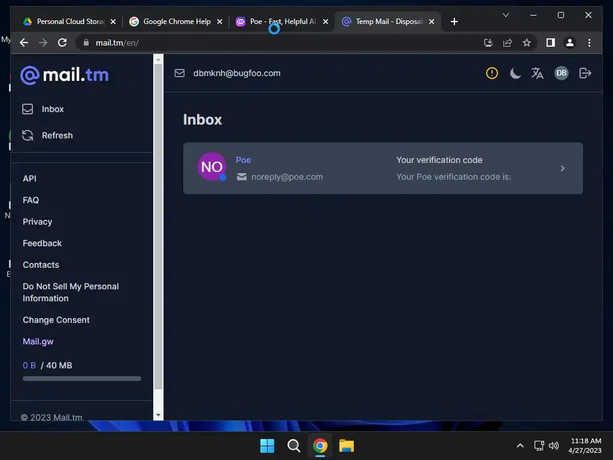Click the share page icon

pyautogui.click(x=508, y=43)
